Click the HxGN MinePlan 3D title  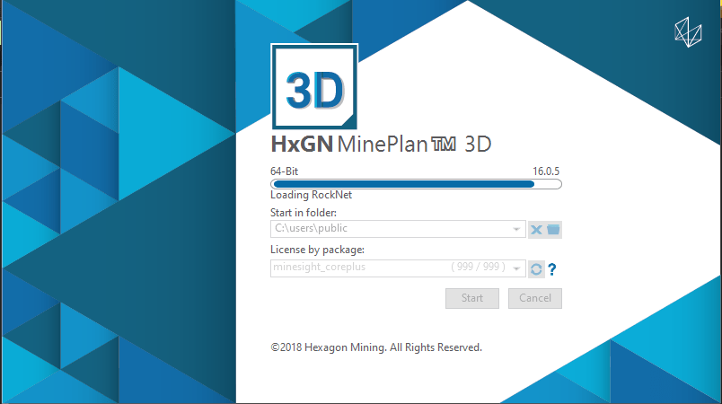(382, 144)
